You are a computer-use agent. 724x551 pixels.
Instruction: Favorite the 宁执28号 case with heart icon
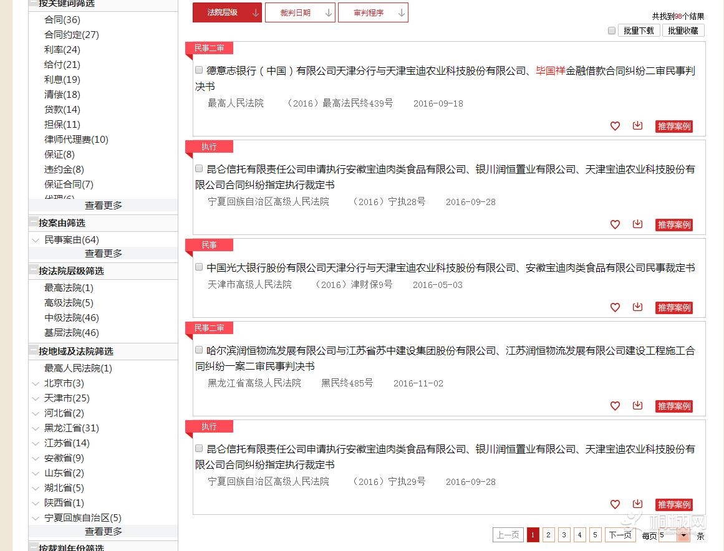[615, 224]
